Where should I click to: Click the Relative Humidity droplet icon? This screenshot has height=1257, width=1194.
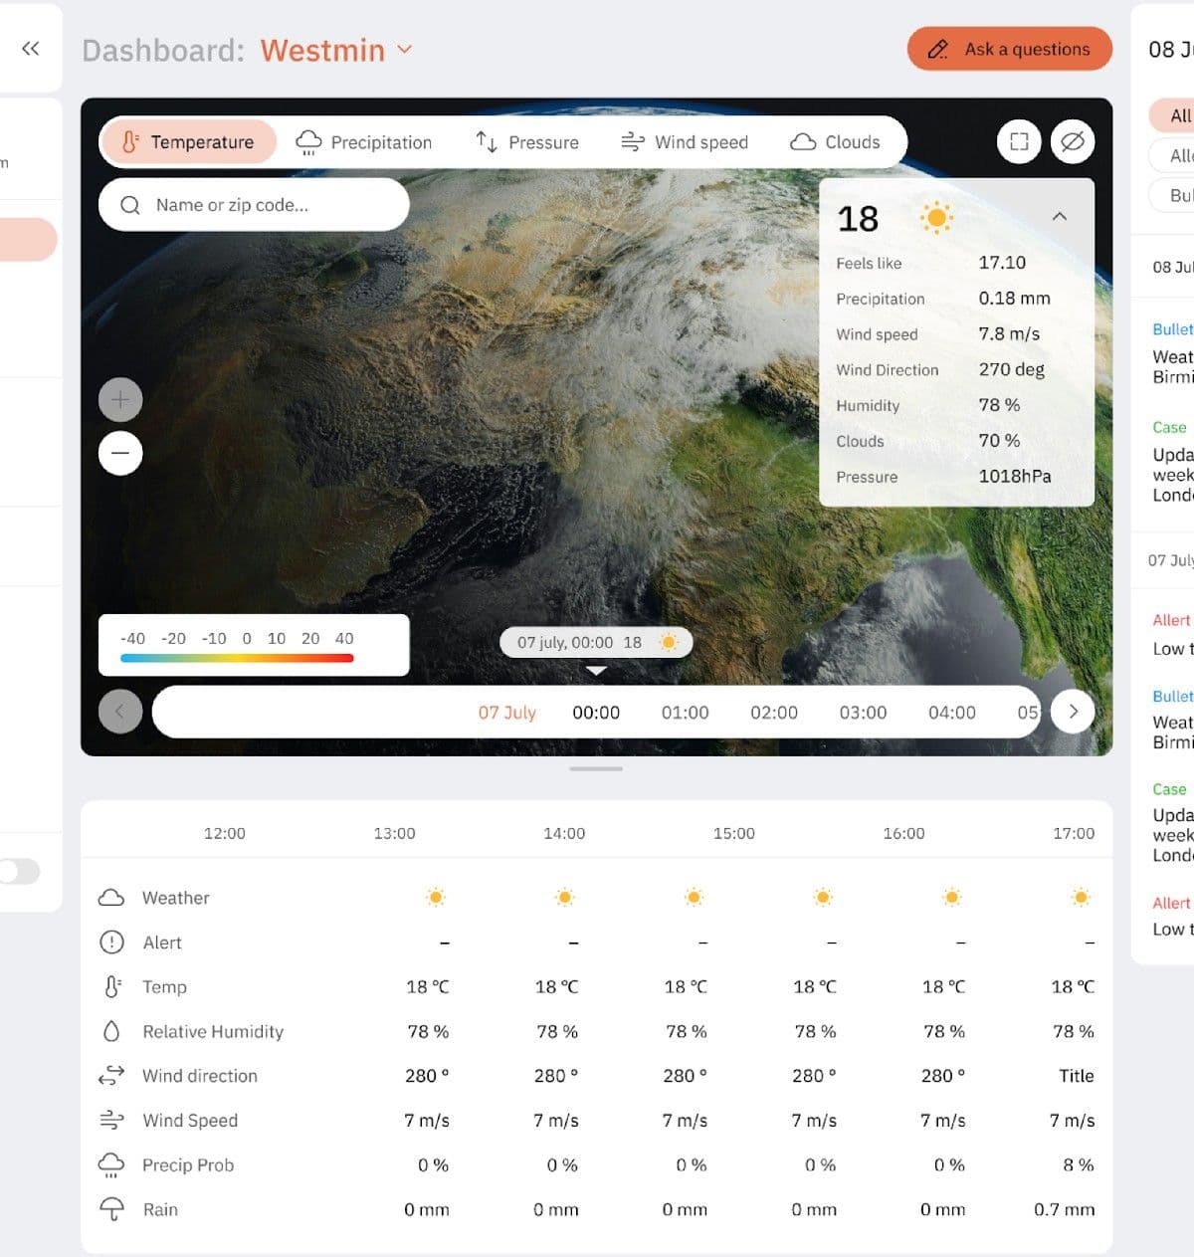(x=111, y=1031)
